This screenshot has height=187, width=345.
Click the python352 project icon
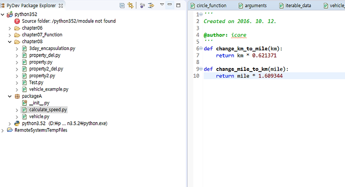pyautogui.click(x=10, y=14)
